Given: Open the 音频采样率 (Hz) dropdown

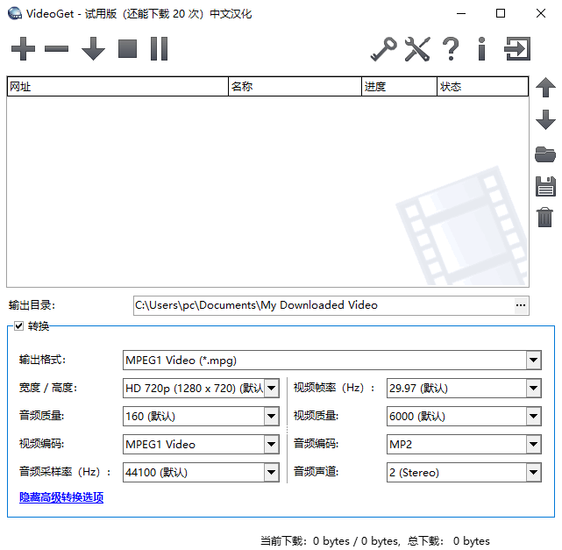Looking at the screenshot, I should (x=272, y=472).
